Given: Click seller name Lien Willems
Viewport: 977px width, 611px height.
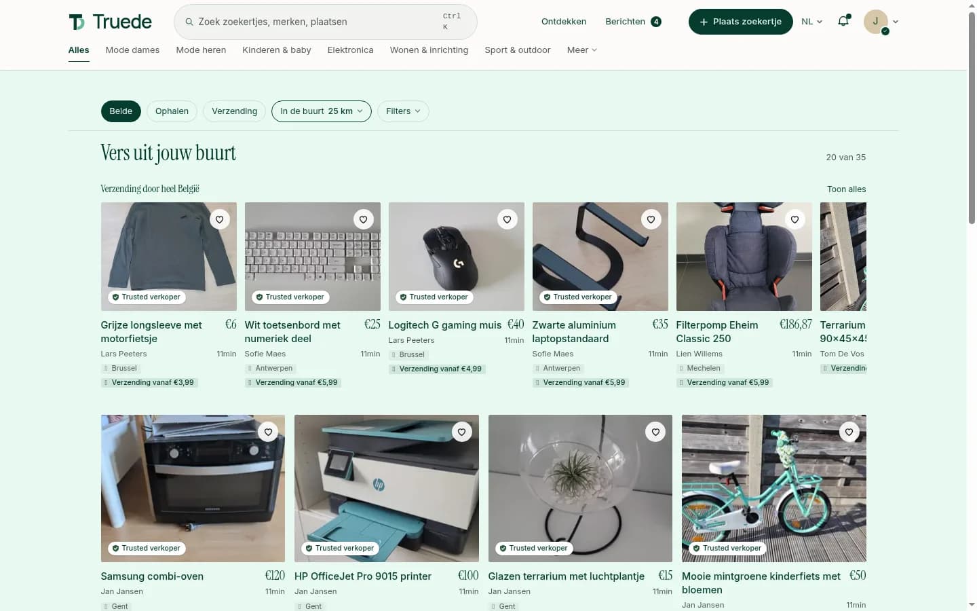Looking at the screenshot, I should click(x=700, y=354).
